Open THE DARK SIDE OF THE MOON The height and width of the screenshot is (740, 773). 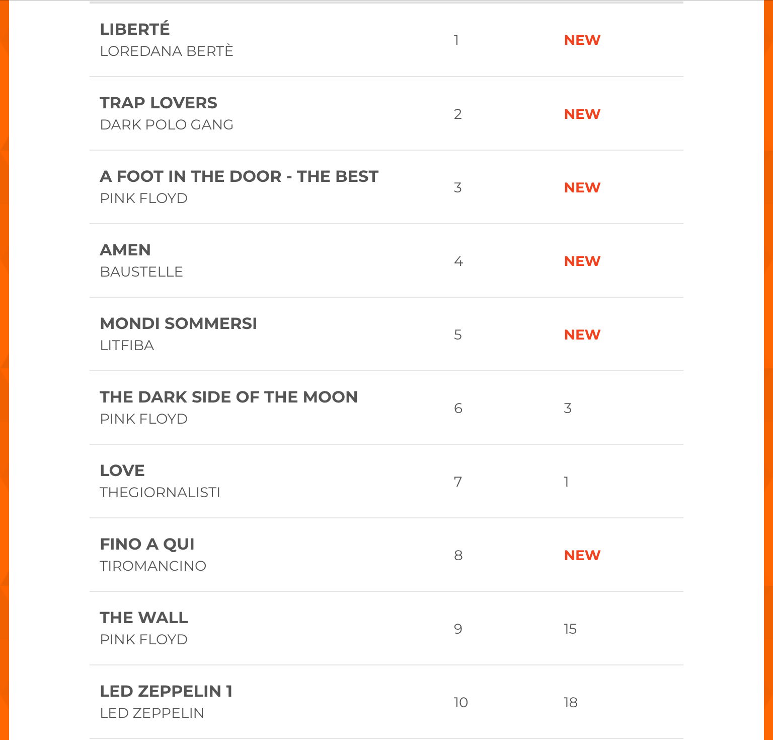click(x=229, y=397)
